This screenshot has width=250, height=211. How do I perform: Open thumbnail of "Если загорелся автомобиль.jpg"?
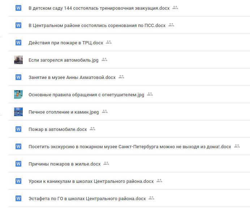coord(18,60)
